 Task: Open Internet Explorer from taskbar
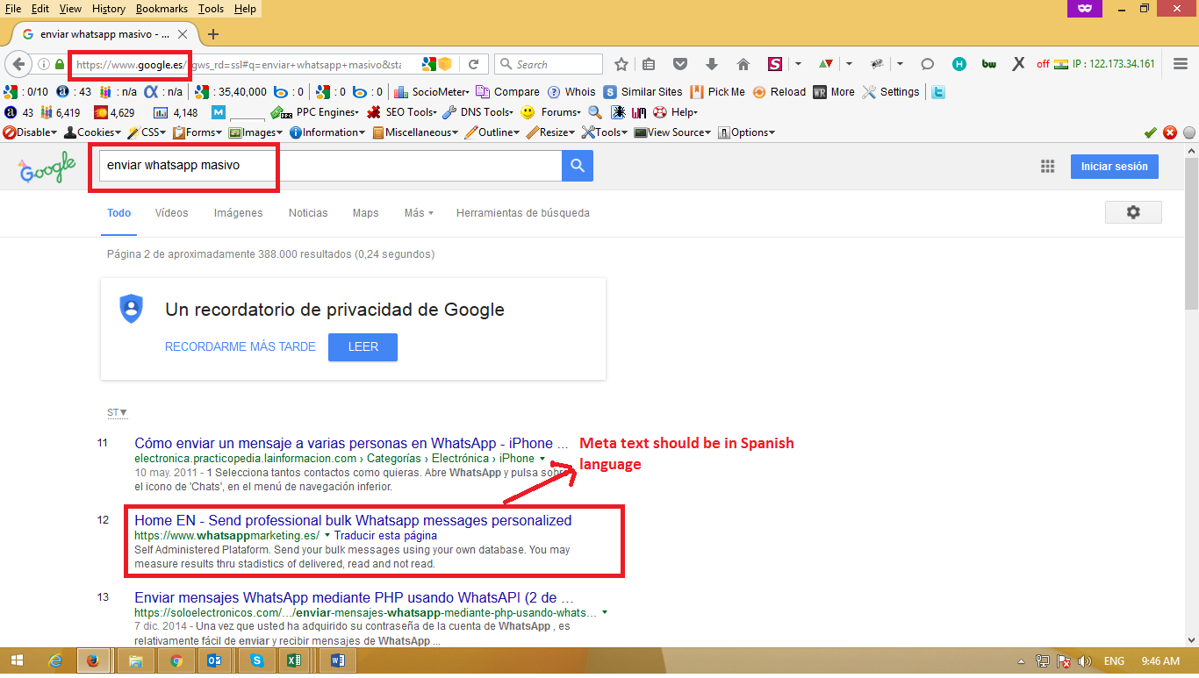(x=56, y=660)
